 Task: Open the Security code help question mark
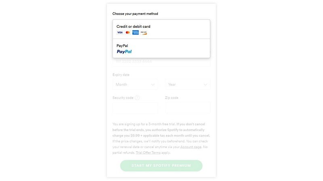click(137, 98)
